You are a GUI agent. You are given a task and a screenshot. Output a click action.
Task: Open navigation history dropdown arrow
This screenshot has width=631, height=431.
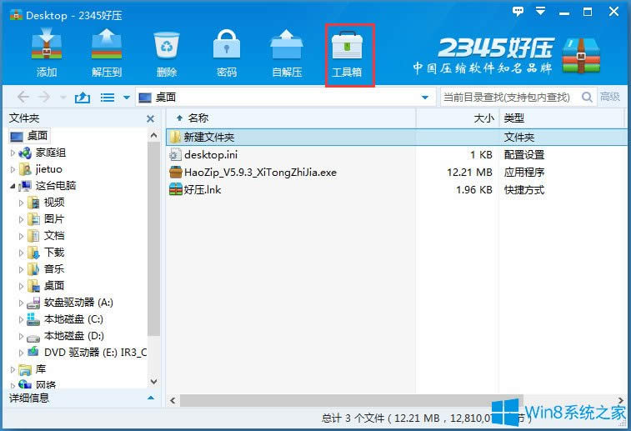[63, 98]
